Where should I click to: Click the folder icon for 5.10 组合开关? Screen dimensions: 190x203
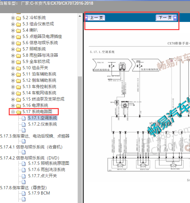click(x=18, y=68)
